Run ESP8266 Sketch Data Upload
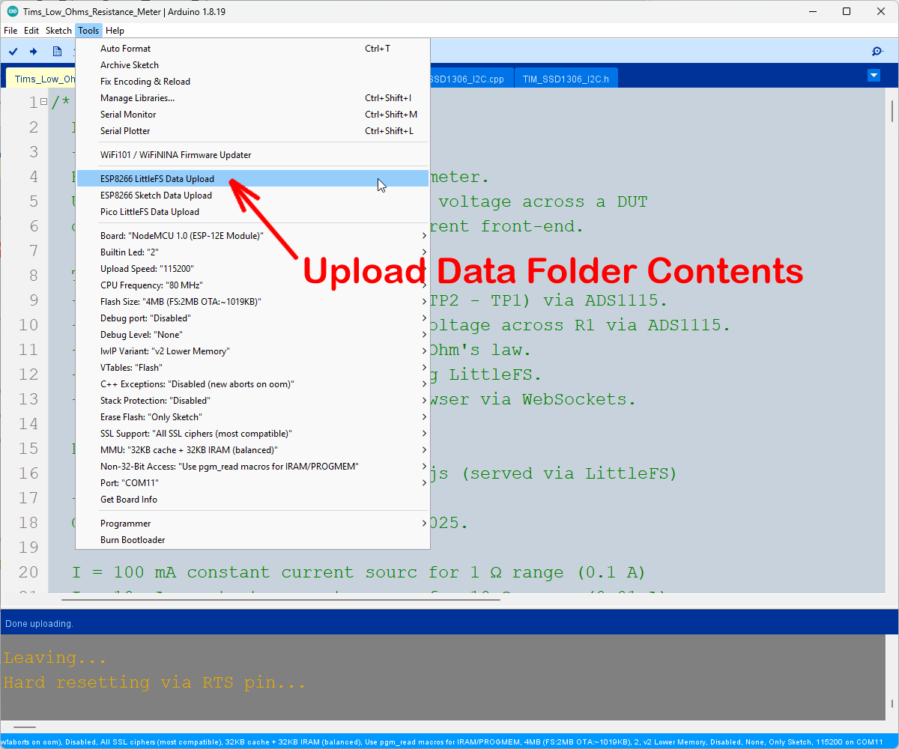Viewport: 899px width, 749px height. tap(254, 195)
